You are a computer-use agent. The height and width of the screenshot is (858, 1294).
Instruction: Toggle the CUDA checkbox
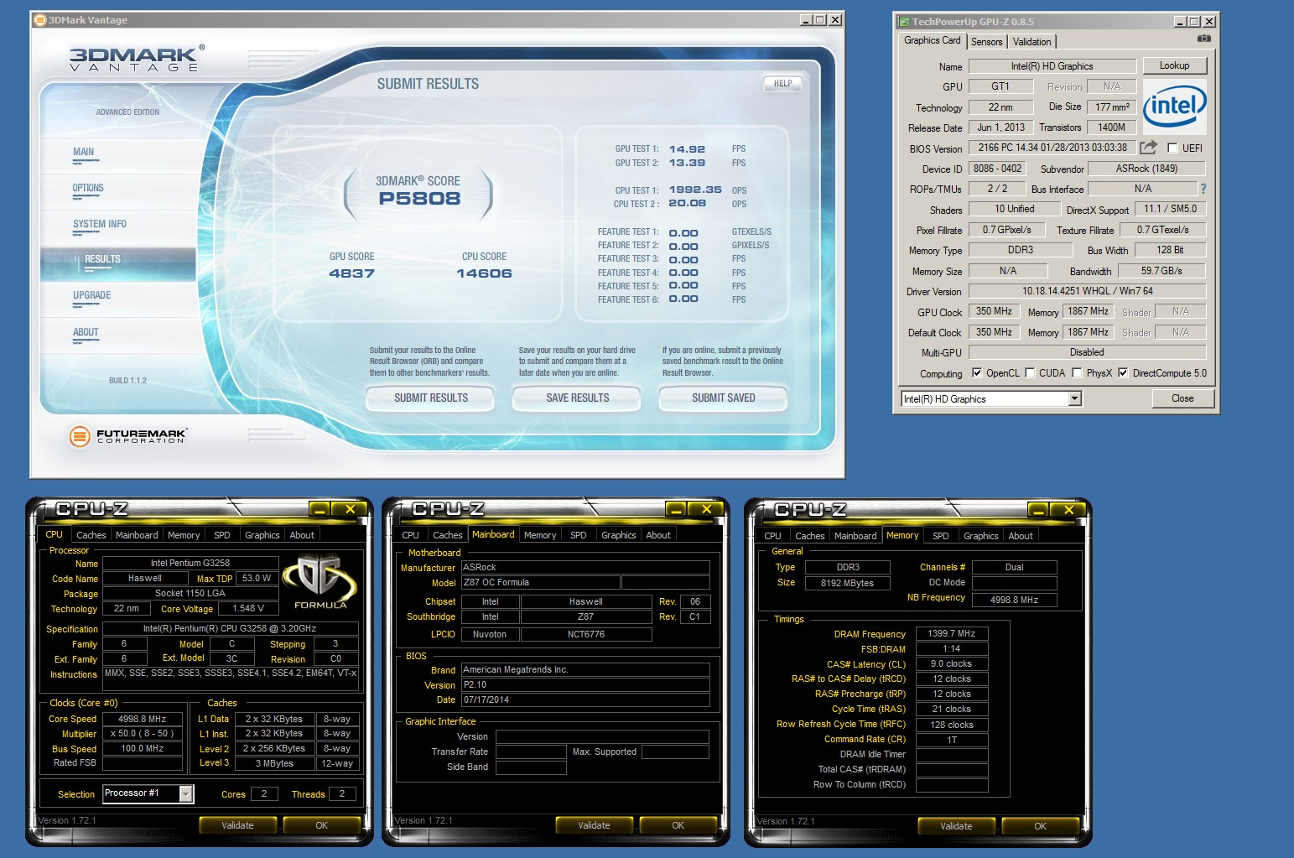click(x=1030, y=373)
